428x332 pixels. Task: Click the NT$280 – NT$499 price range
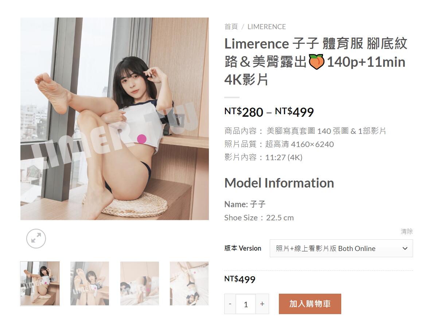coord(269,112)
